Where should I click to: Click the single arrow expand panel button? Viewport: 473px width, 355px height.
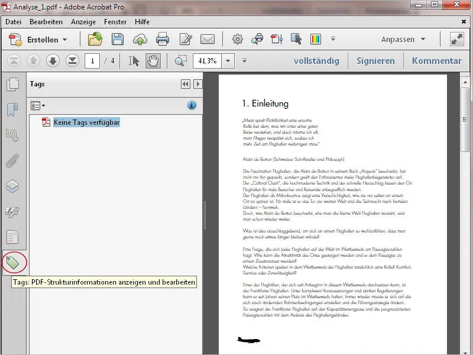[x=198, y=84]
